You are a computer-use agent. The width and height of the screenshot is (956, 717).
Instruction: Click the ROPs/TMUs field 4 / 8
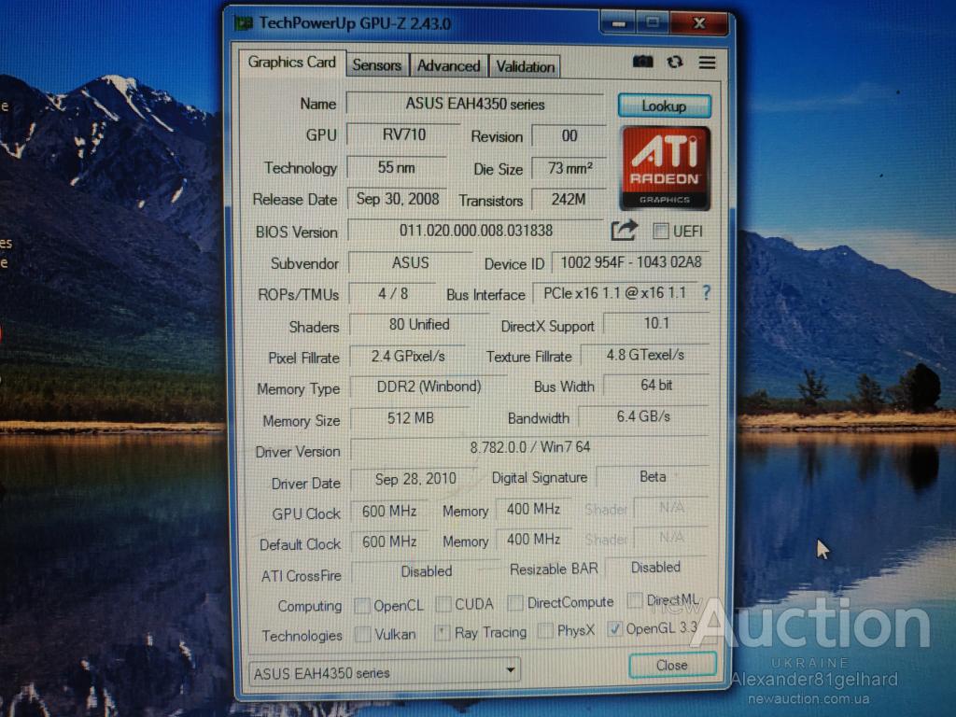(393, 294)
